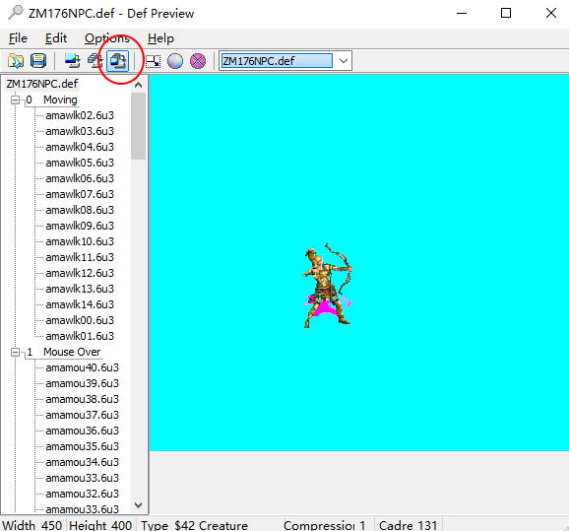The image size is (569, 531).
Task: Select frame amawlk07.6u3
Action: tap(80, 194)
